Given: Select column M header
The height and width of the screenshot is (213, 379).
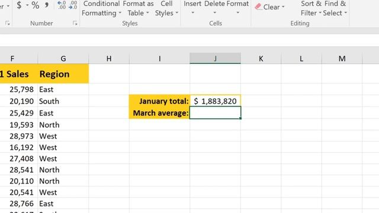Looking at the screenshot, I should click(342, 59).
